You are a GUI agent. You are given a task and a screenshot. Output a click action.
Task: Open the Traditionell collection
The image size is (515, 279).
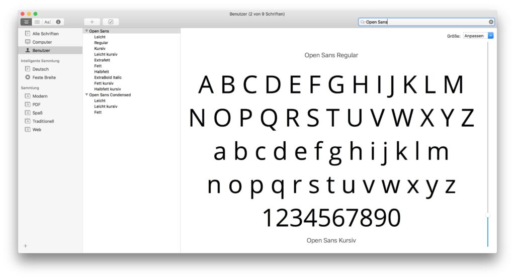43,121
